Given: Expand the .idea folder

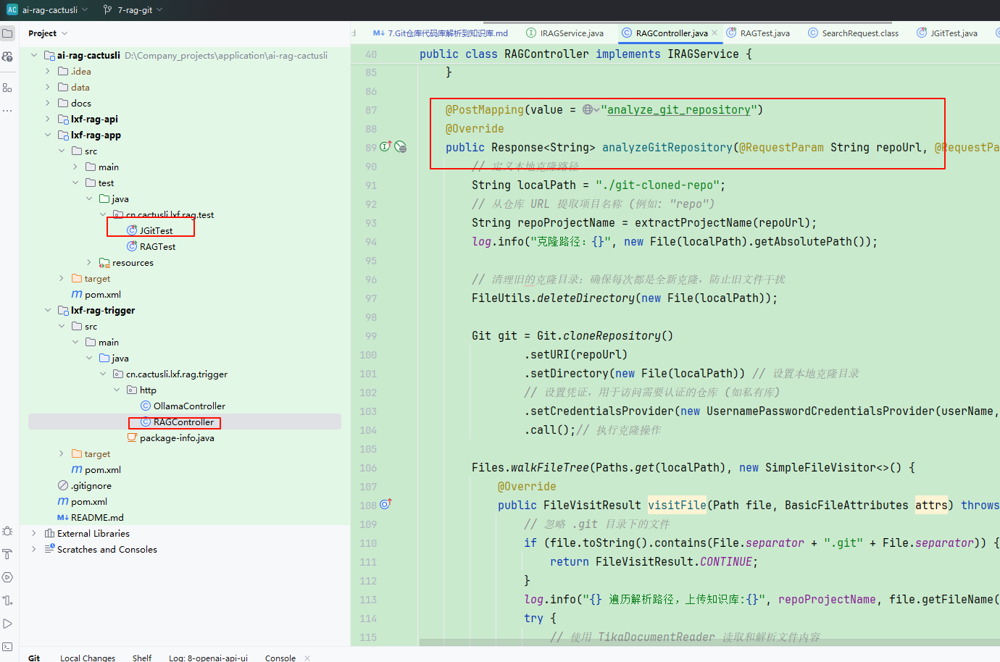Looking at the screenshot, I should tap(48, 71).
